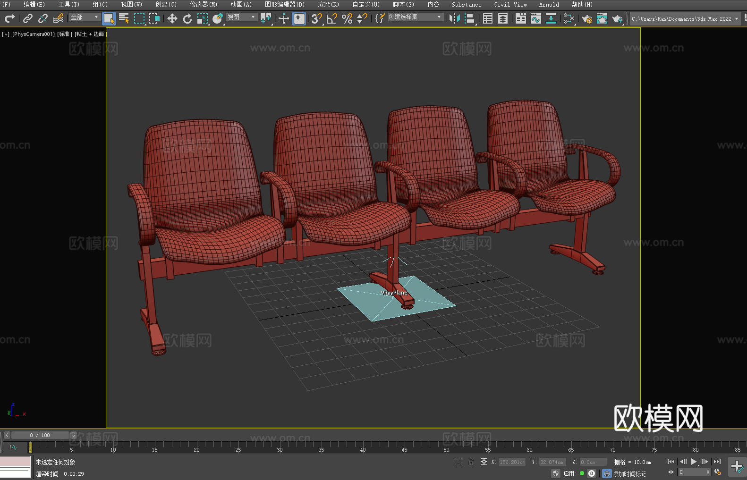Screen dimensions: 747x480
Task: Choose the Rectangular Selection Region tool
Action: [139, 18]
